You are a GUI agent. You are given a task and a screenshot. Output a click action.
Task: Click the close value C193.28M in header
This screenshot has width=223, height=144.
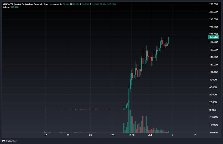click(95, 4)
